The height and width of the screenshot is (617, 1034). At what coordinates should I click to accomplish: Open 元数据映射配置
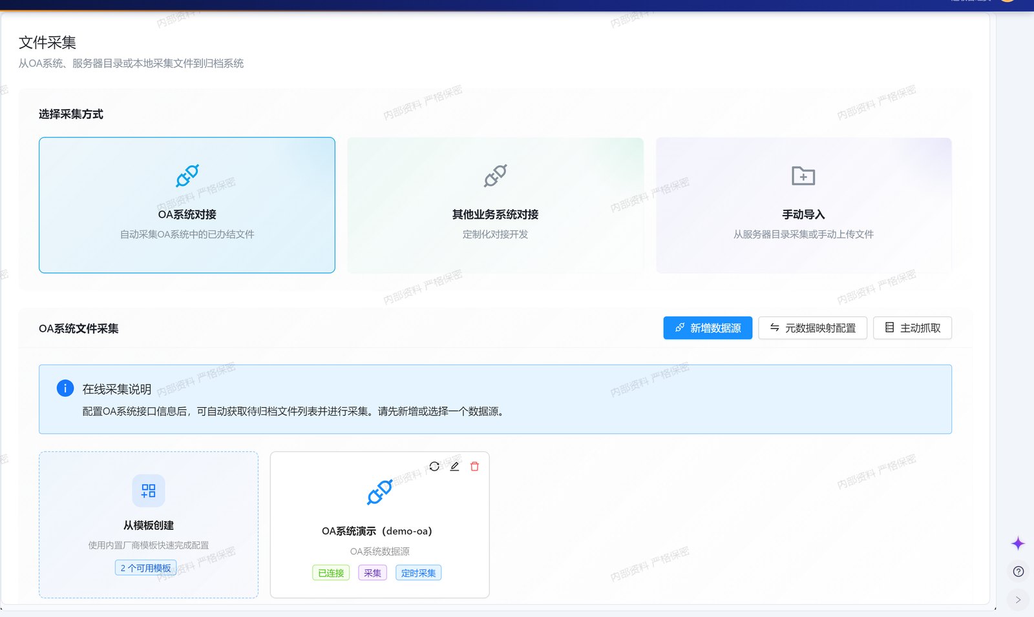point(812,328)
